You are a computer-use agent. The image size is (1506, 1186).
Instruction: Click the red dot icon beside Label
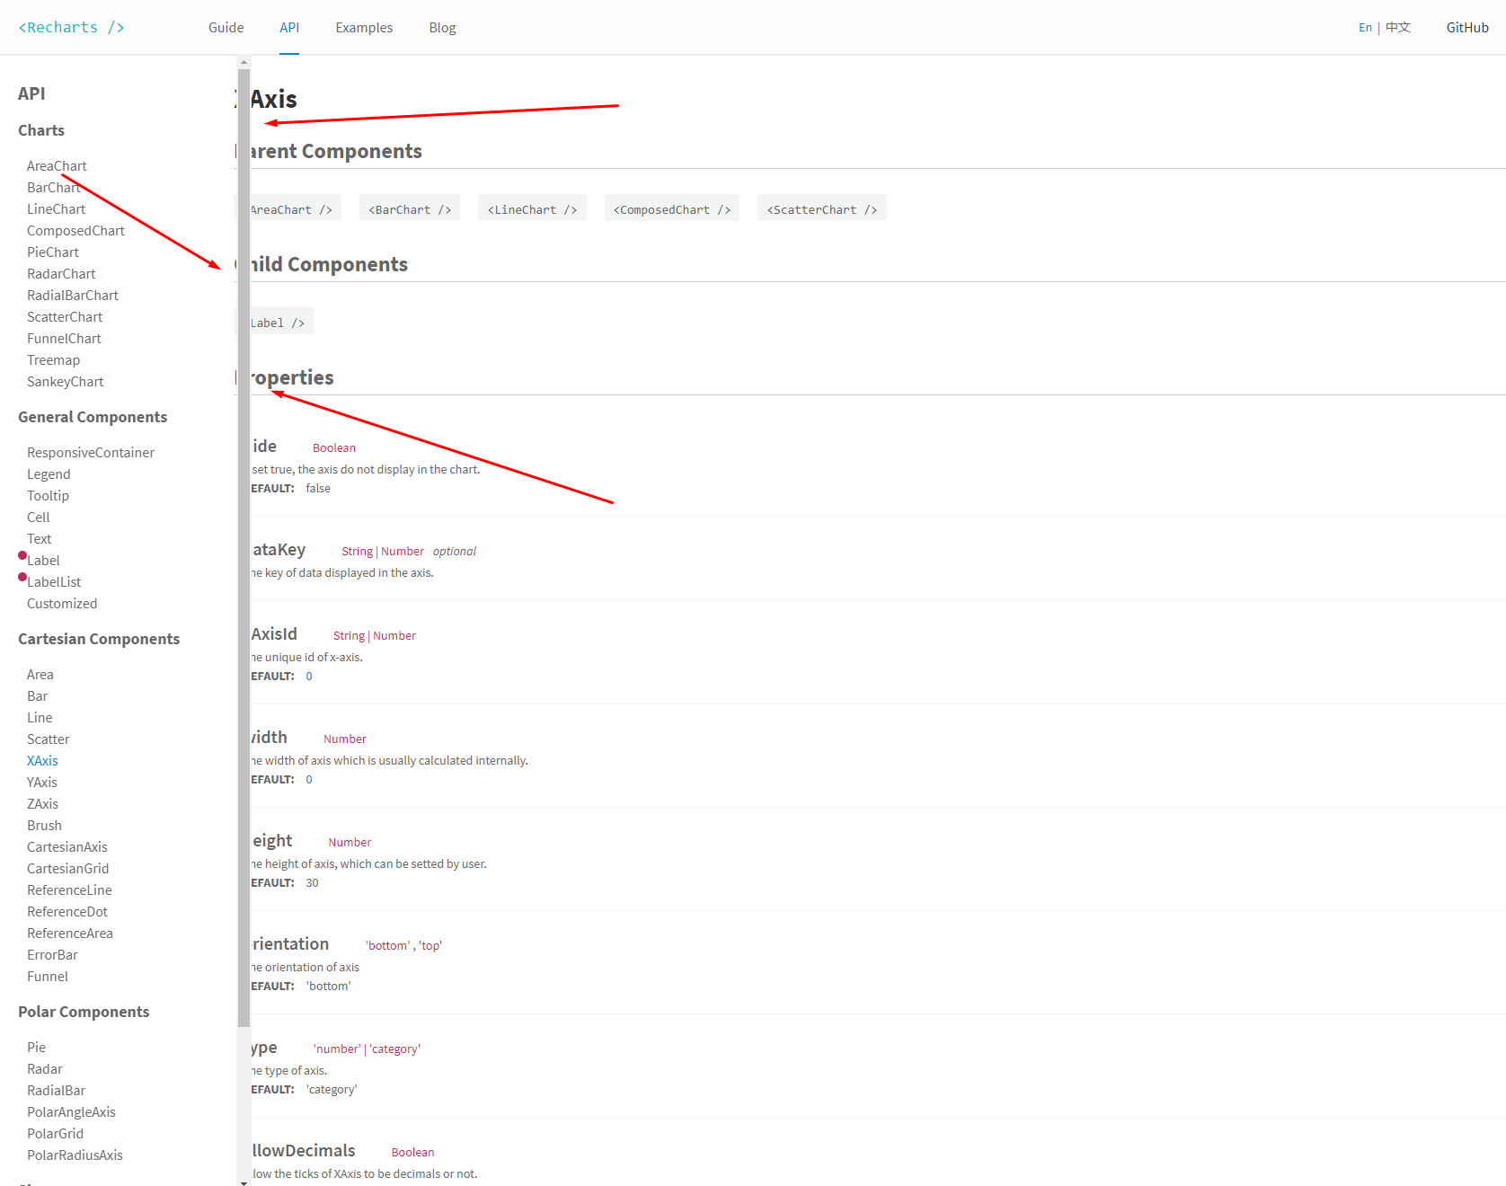pos(22,555)
